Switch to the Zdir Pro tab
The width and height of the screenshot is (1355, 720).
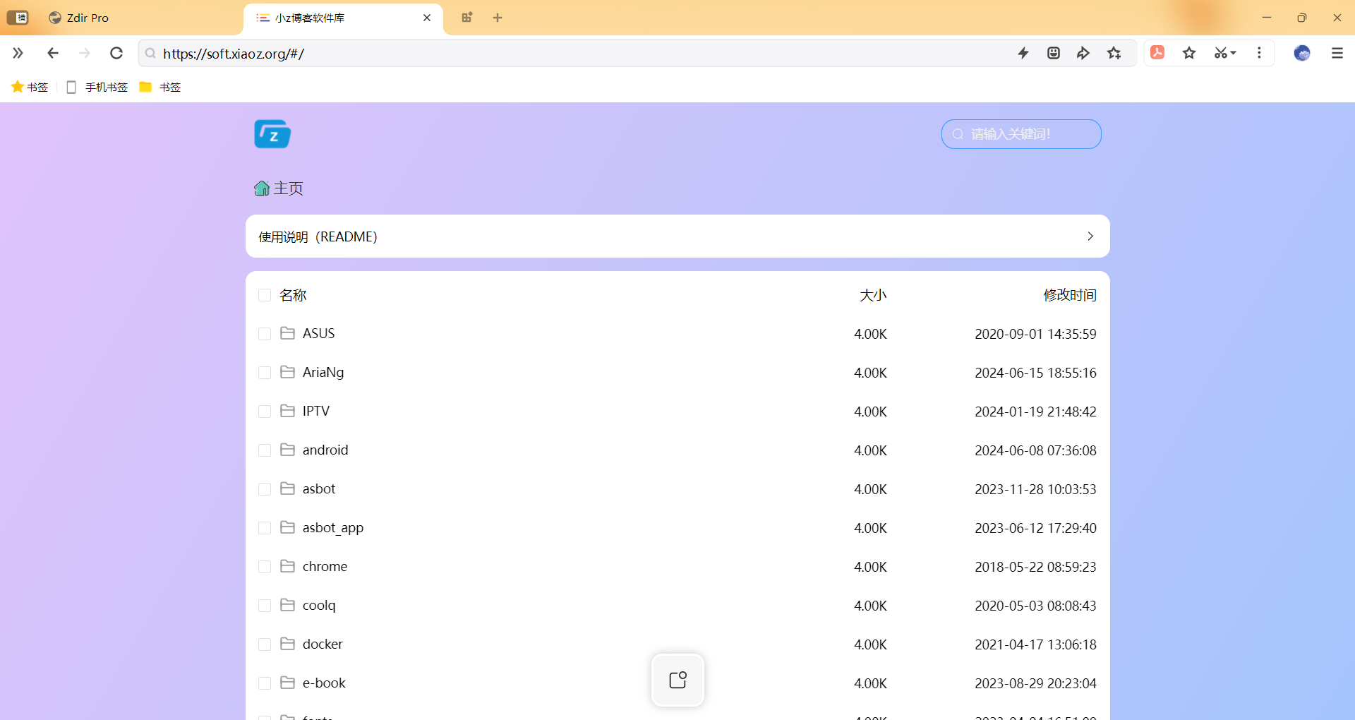point(88,18)
